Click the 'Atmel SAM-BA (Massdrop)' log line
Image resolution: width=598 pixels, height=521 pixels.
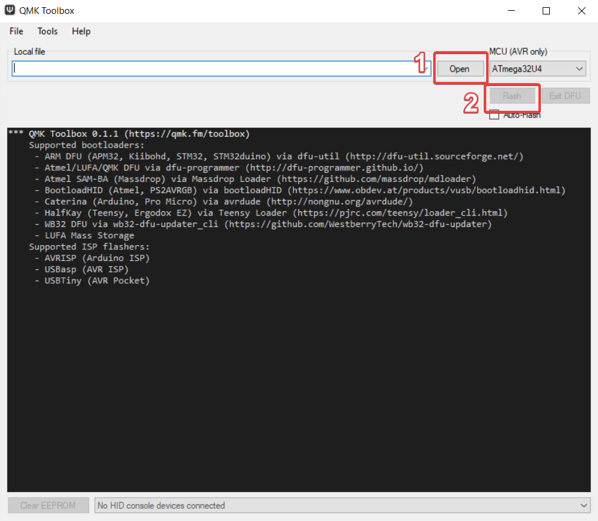(255, 179)
